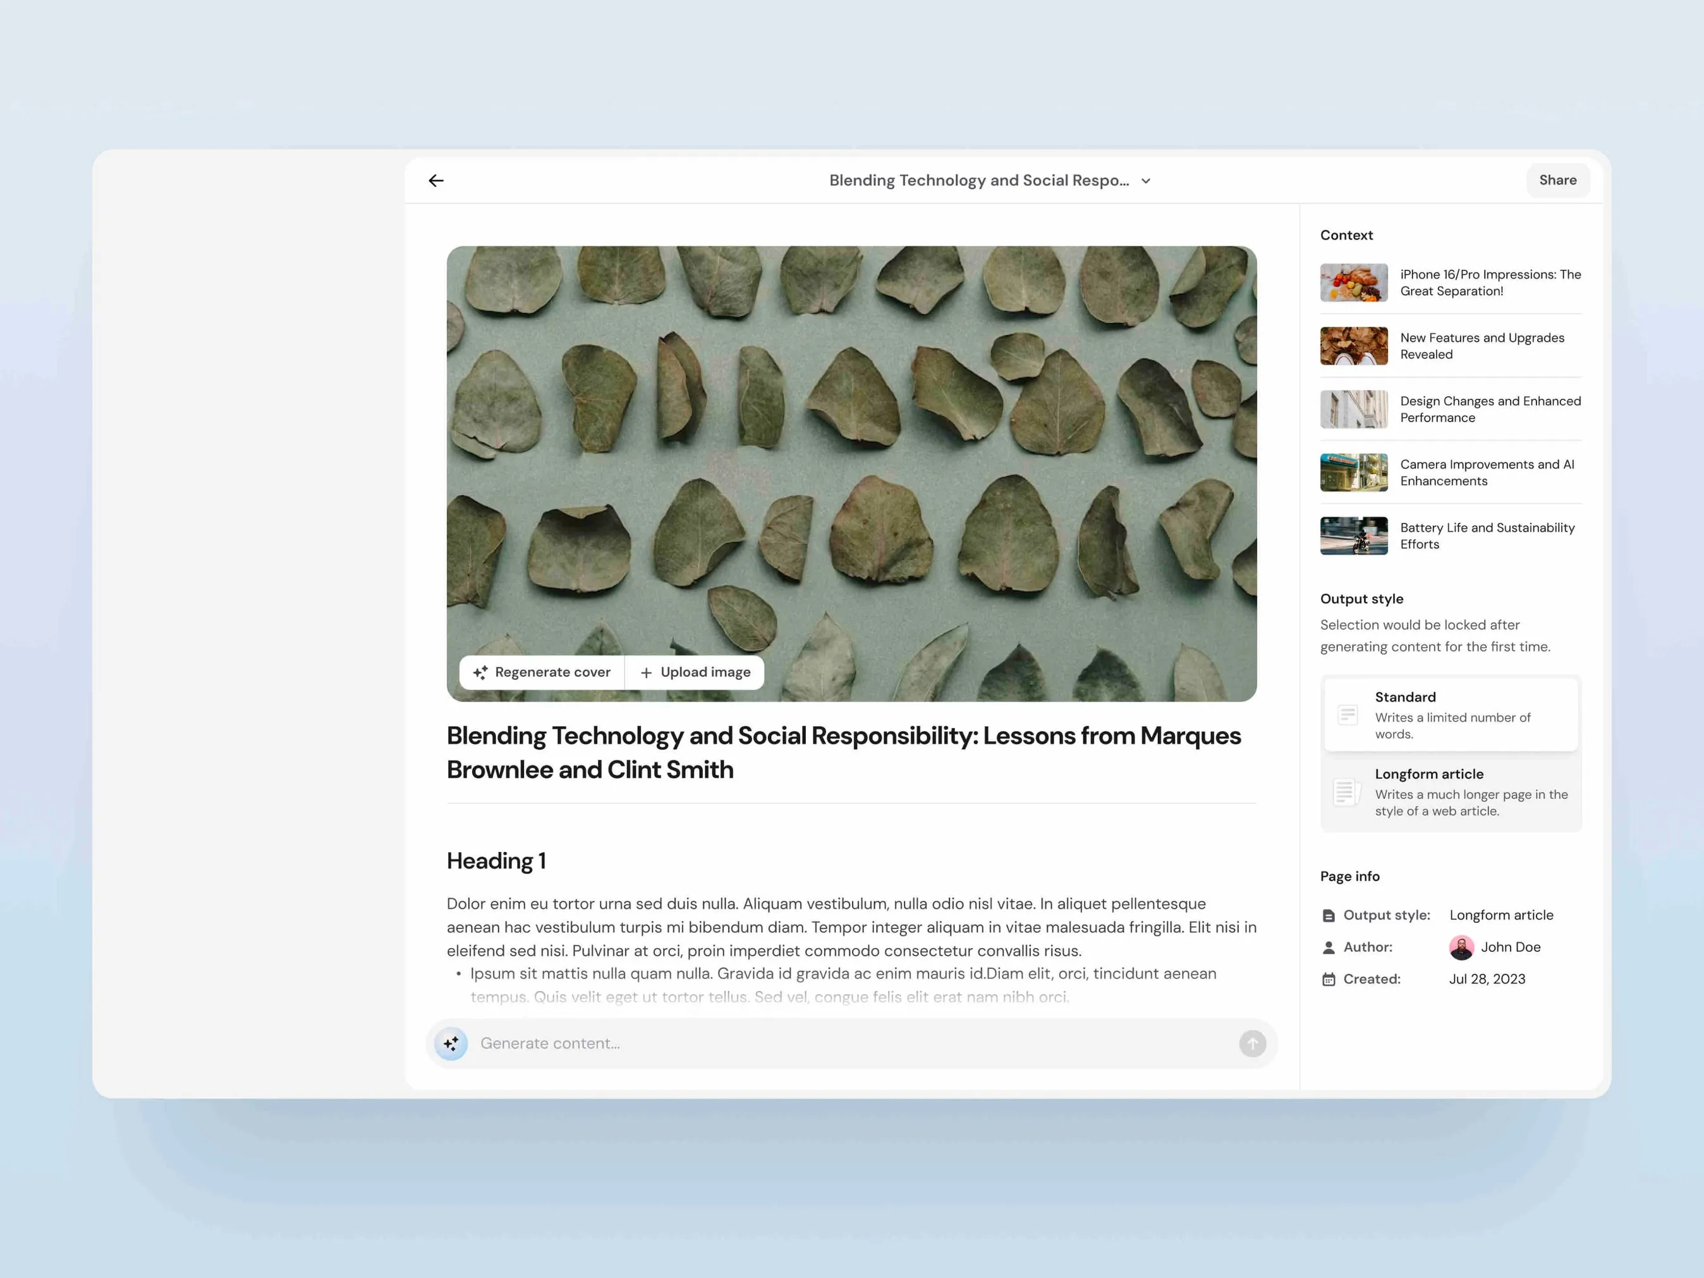This screenshot has height=1278, width=1704.
Task: Click the Context section heading
Action: pos(1346,235)
